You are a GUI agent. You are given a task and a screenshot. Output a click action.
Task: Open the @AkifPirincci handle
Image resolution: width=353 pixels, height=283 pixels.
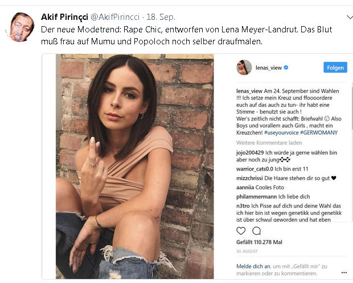115,17
